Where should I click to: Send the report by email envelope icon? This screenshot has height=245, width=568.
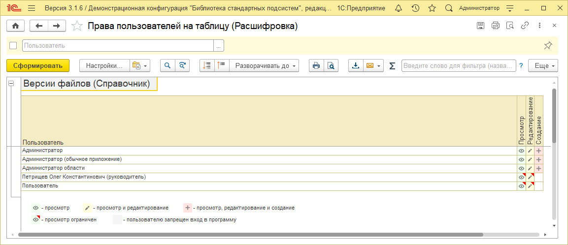[370, 66]
